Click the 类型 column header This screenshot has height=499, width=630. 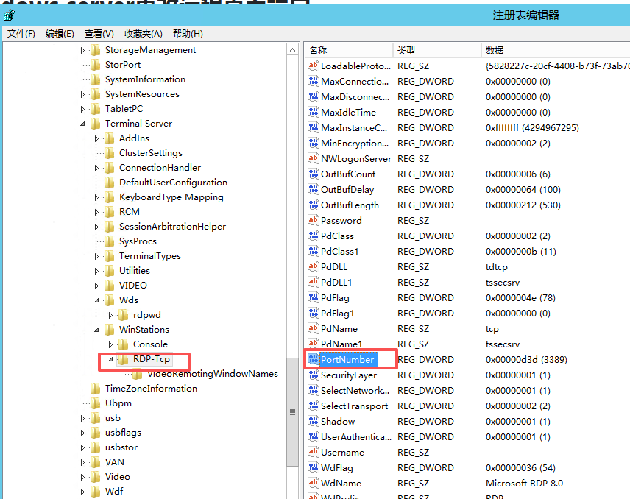(x=406, y=50)
